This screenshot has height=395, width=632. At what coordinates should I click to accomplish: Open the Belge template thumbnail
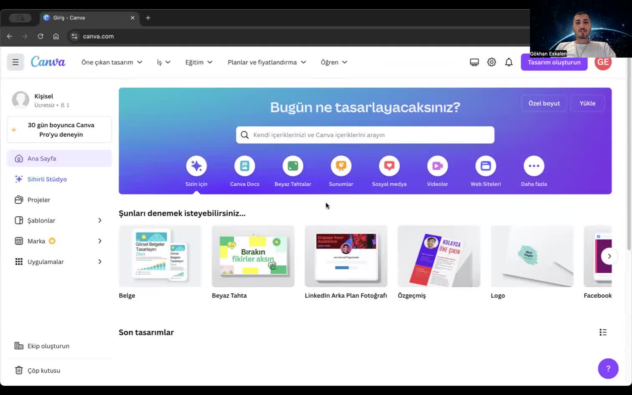pos(160,256)
